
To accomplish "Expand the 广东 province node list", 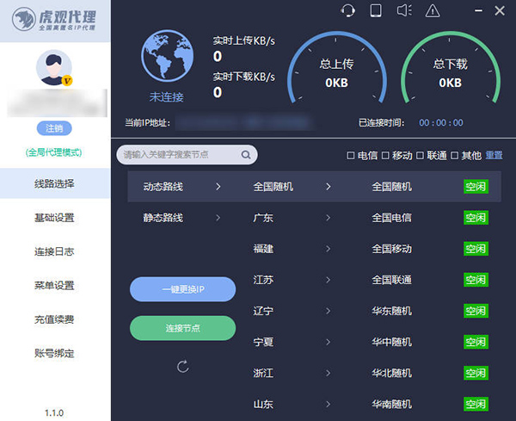I will (292, 218).
